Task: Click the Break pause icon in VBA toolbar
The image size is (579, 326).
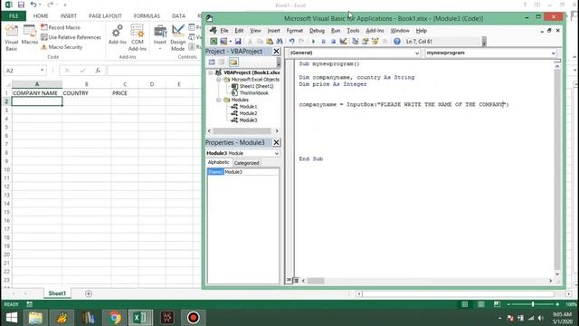Action: pyautogui.click(x=324, y=42)
